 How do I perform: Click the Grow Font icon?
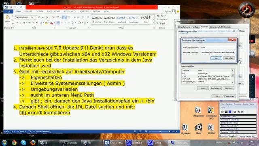(39, 17)
